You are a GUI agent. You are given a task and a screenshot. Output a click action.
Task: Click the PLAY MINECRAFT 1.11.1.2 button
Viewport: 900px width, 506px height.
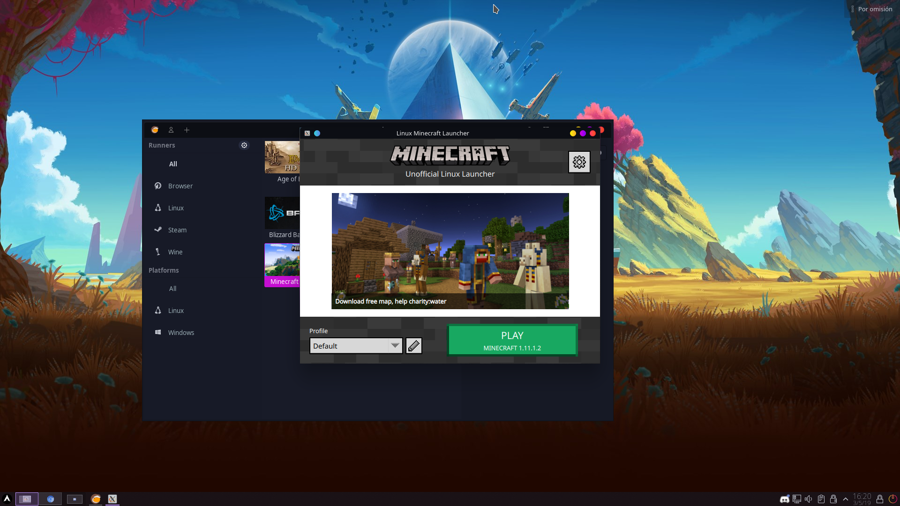tap(512, 340)
